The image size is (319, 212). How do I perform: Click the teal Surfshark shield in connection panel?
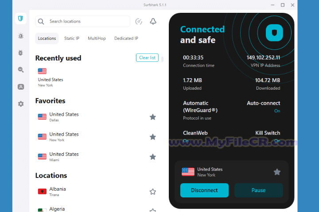tap(274, 33)
